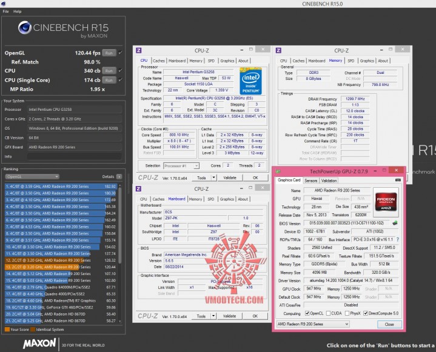Toggle the OpenCL checkbox in GPU-Z

(307, 313)
